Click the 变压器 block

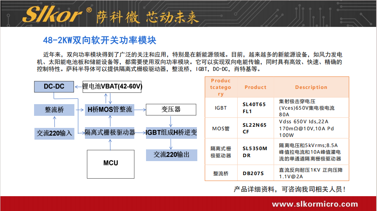click(171, 110)
